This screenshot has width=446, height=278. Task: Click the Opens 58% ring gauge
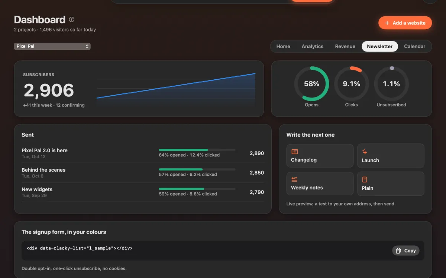pos(311,84)
